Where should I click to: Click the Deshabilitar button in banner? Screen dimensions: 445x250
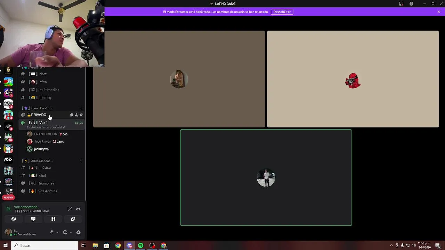point(282,12)
